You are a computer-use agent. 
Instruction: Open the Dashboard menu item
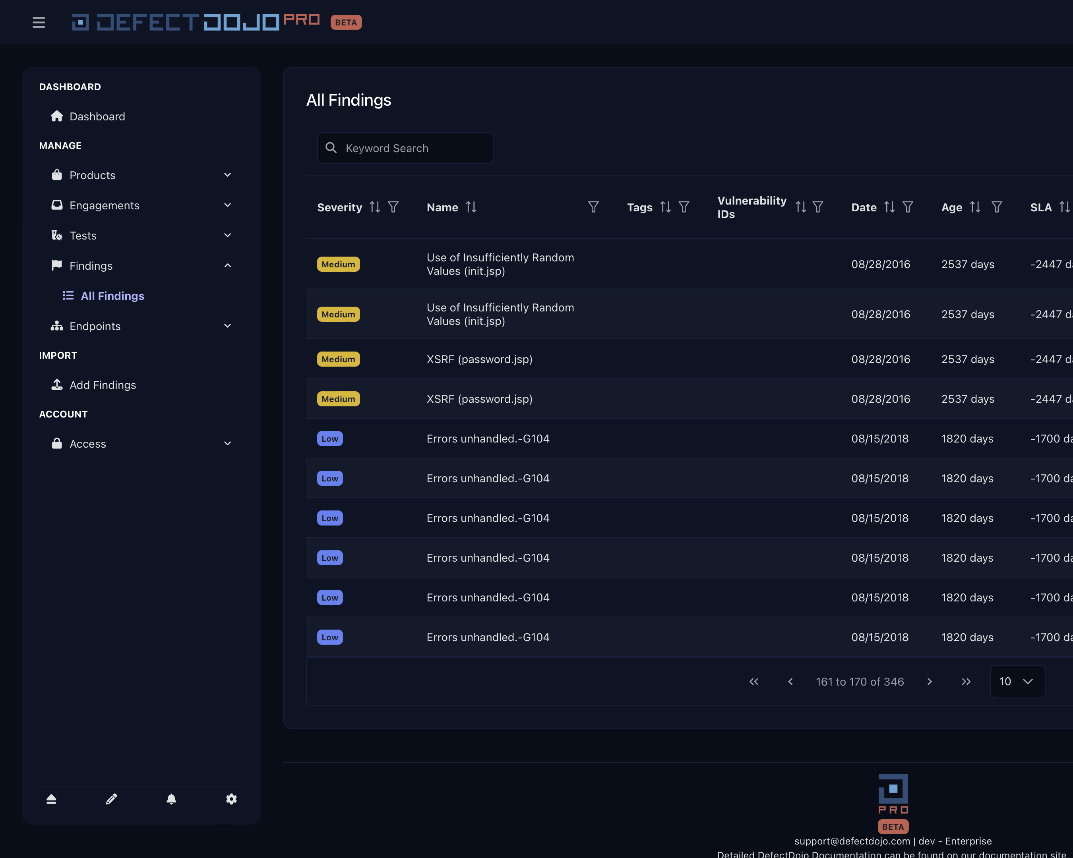[97, 116]
